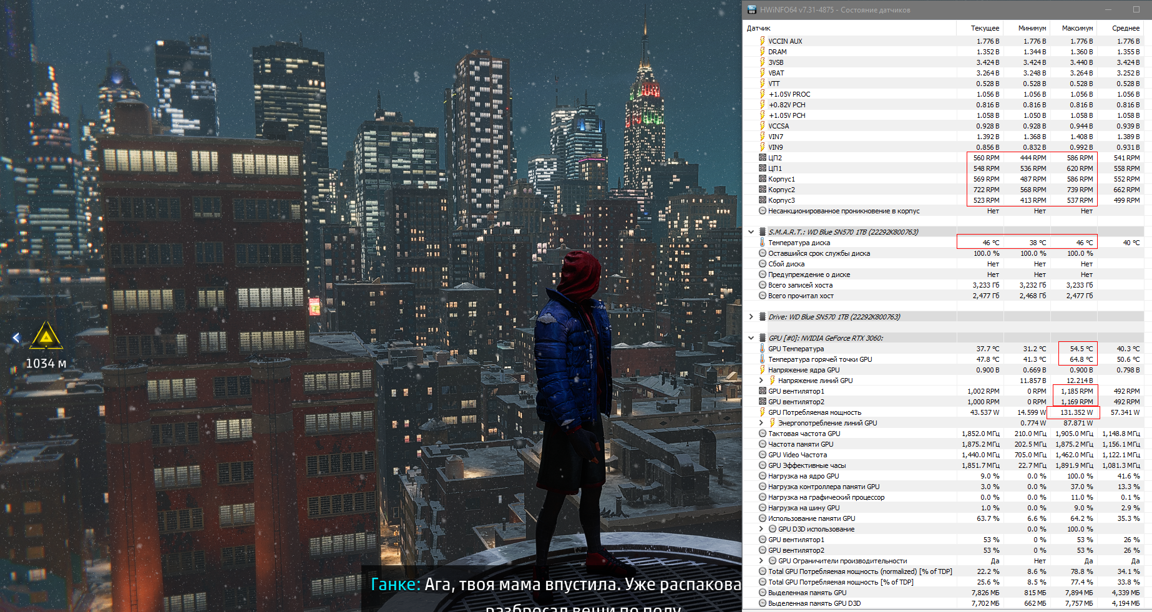Collapse the S.M.A.R.T. WD Blue SN570 section

point(751,232)
